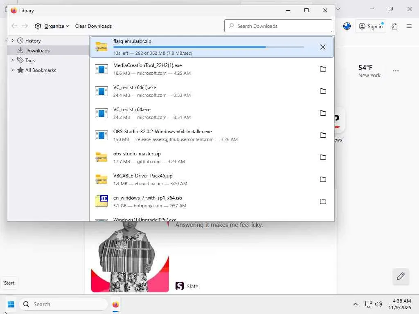
Task: Click the 54°F New York weather widget
Action: tap(369, 71)
